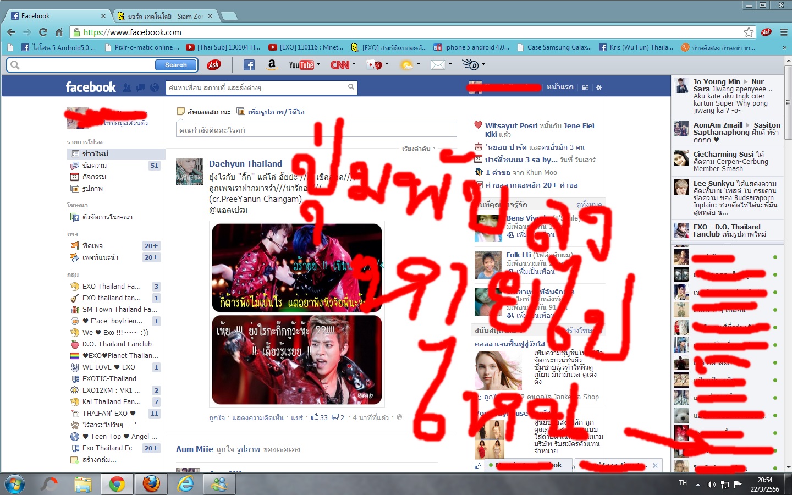Click Folk Lti's profile picture

[x=488, y=265]
